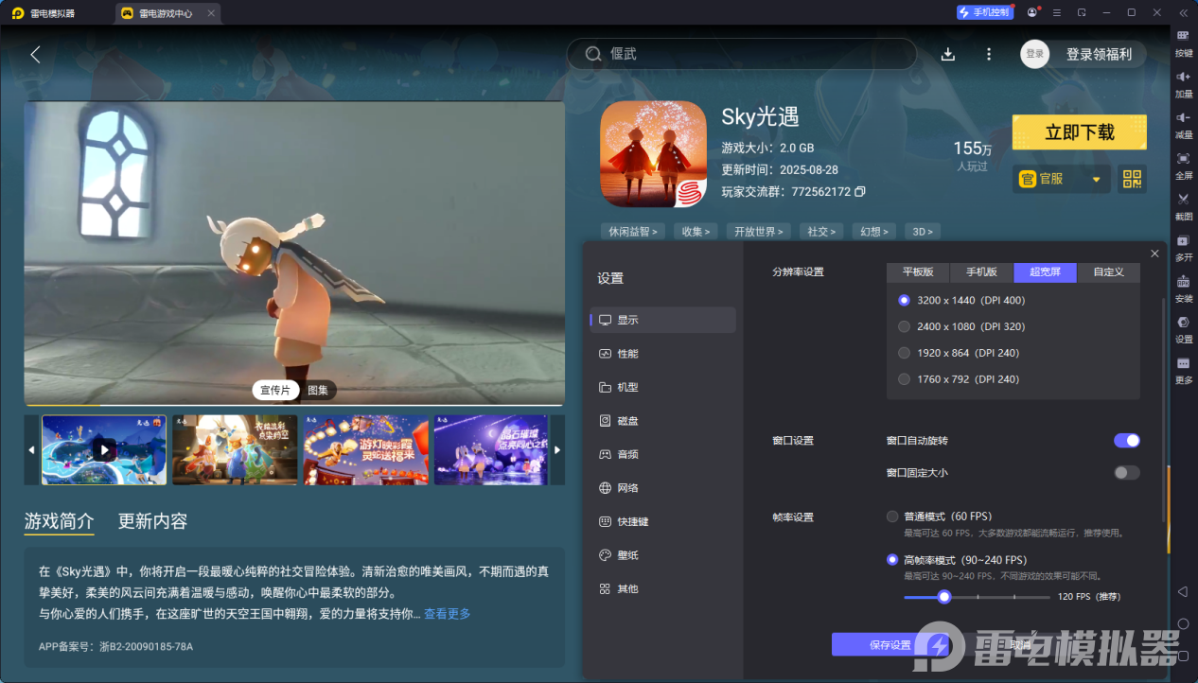Click the Android back triangle button
The height and width of the screenshot is (683, 1198).
pyautogui.click(x=1183, y=591)
